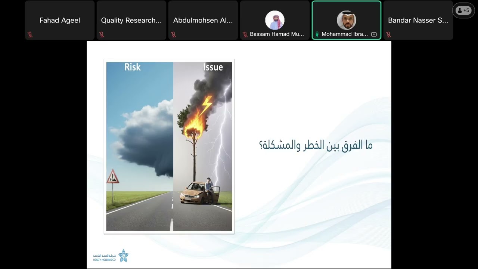Click Mohammad Ibra's profile photo
This screenshot has width=478, height=269.
tap(347, 20)
